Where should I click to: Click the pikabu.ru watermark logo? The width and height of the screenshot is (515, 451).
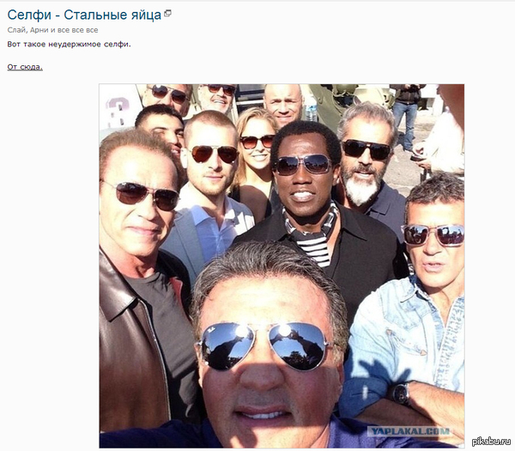tap(491, 442)
